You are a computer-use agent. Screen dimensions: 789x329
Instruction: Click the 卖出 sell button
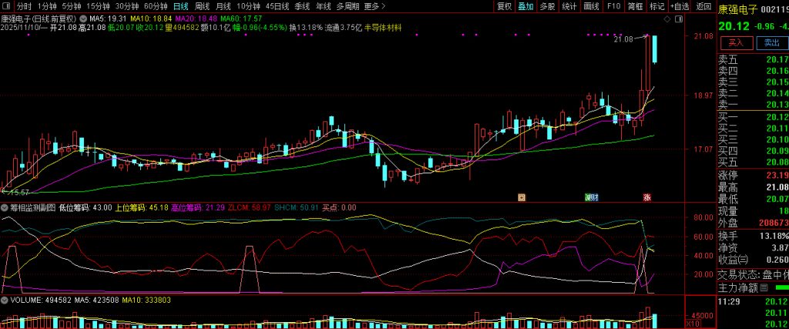(x=772, y=43)
